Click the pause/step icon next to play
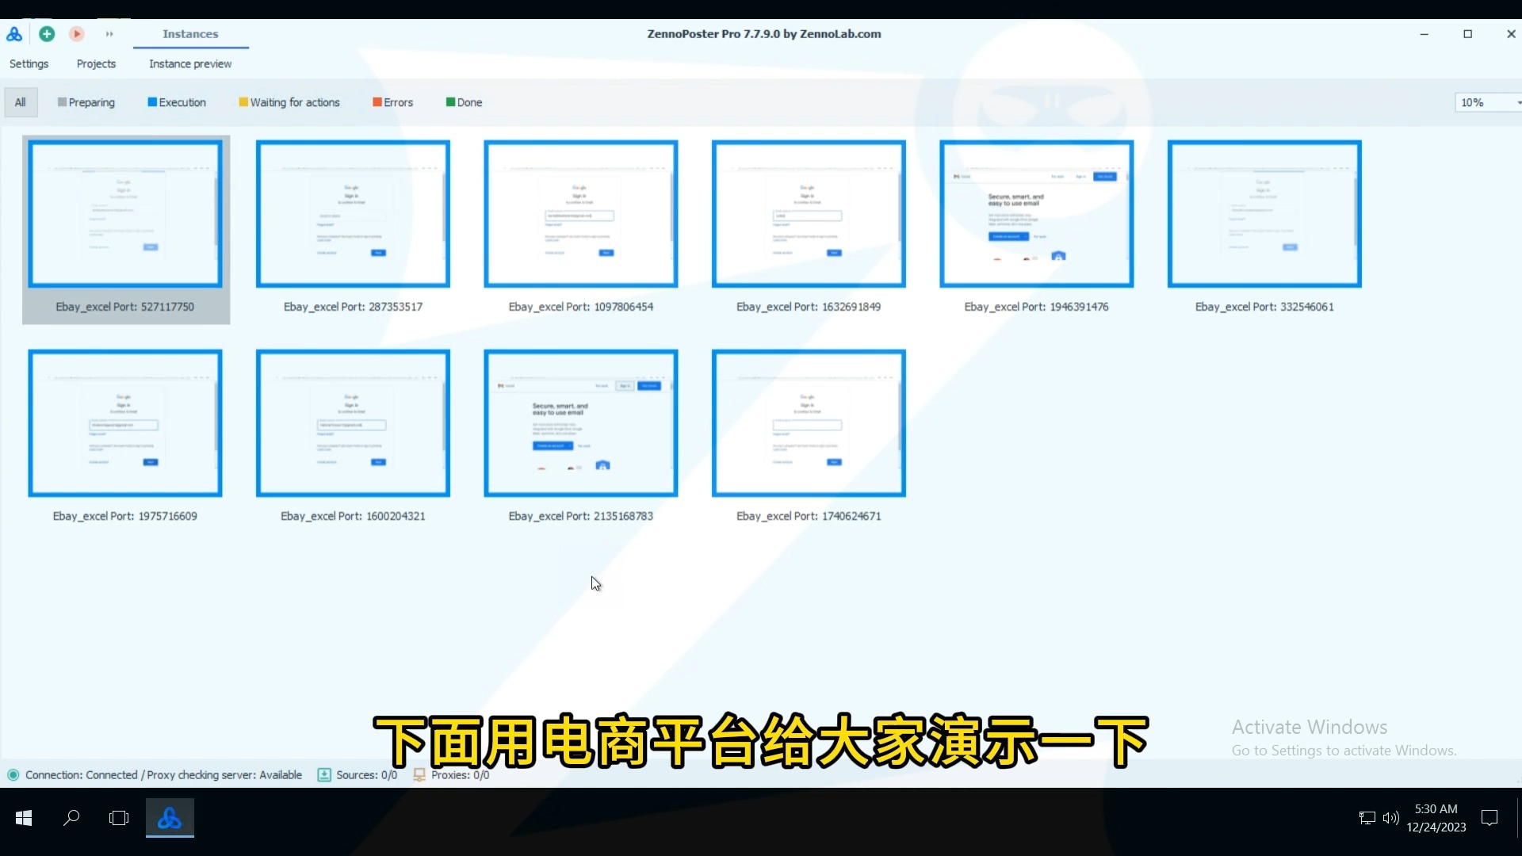The height and width of the screenshot is (856, 1522). [x=109, y=33]
